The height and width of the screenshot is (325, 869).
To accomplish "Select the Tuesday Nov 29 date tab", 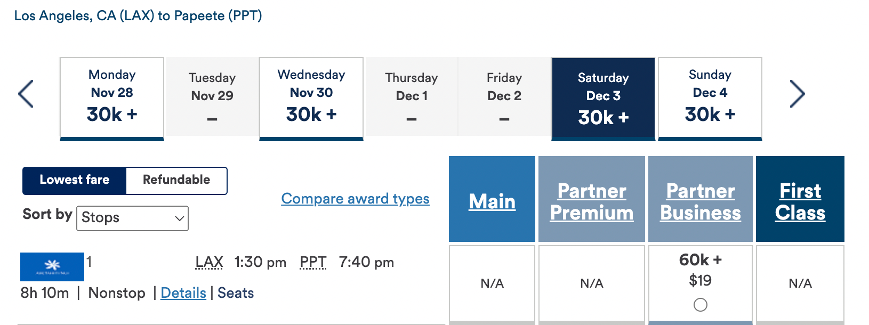I will click(x=212, y=97).
